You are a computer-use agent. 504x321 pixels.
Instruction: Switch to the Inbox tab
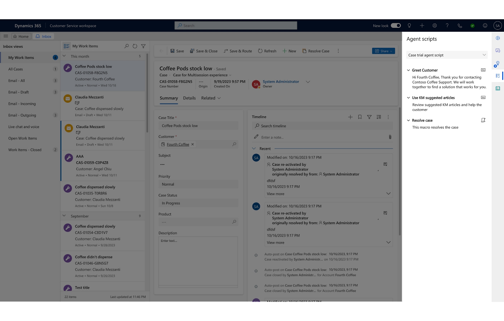pyautogui.click(x=44, y=36)
